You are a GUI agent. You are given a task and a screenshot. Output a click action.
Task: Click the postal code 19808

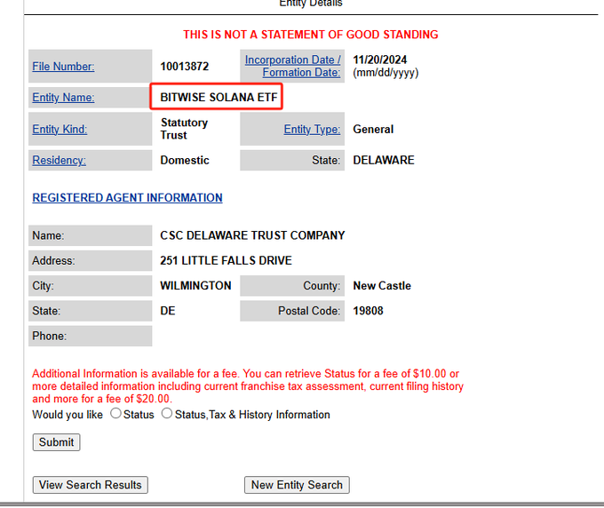tap(369, 311)
